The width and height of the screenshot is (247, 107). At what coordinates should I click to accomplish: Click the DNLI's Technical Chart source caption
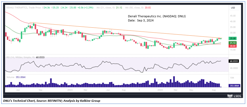tap(52, 101)
